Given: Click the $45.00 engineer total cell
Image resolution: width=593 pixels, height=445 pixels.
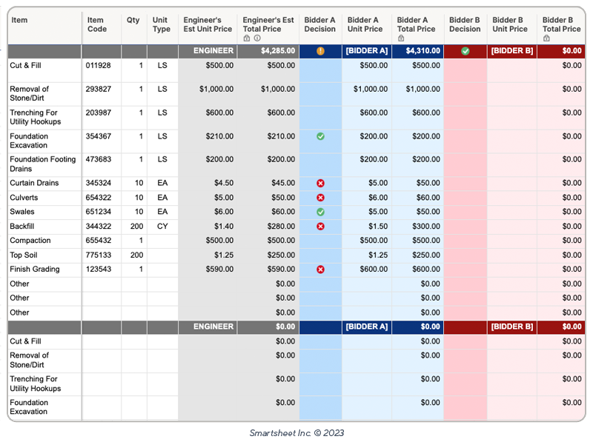Looking at the screenshot, I should pyautogui.click(x=268, y=183).
